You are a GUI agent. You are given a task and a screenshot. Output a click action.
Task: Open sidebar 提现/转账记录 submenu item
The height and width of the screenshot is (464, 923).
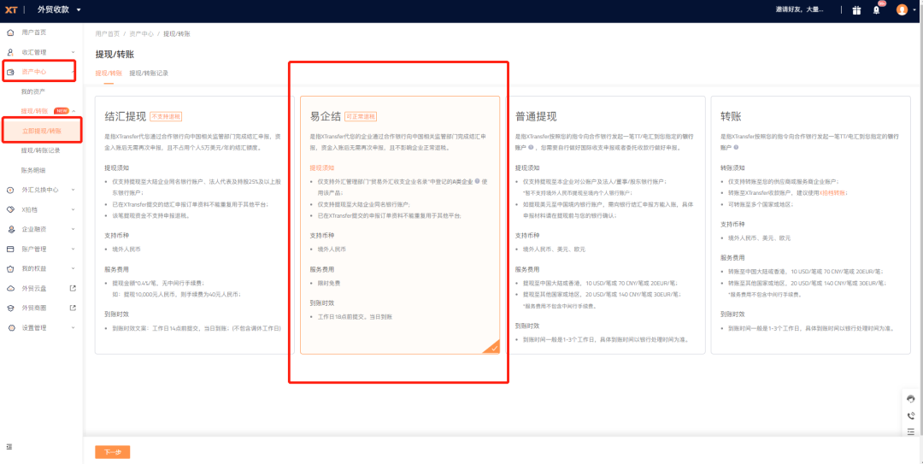pos(41,150)
